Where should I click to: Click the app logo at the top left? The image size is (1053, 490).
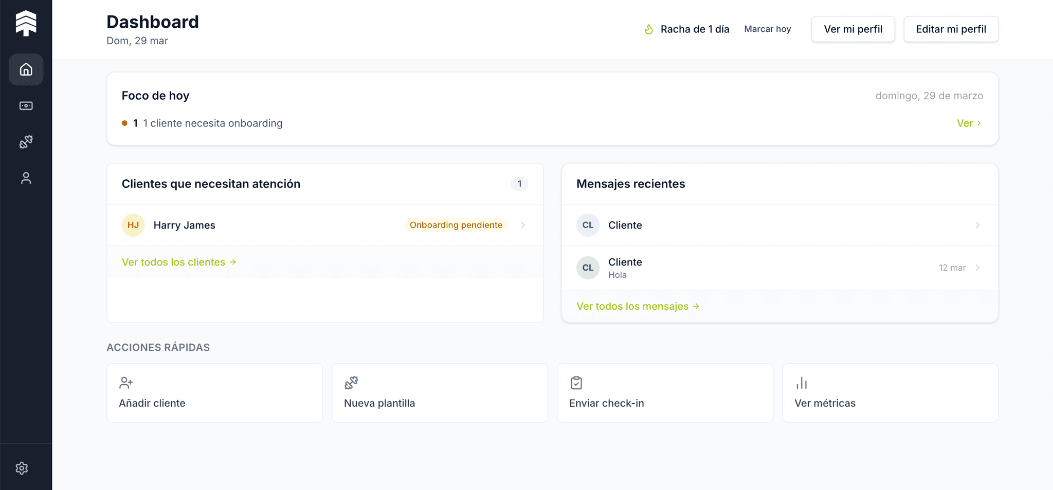[x=26, y=23]
